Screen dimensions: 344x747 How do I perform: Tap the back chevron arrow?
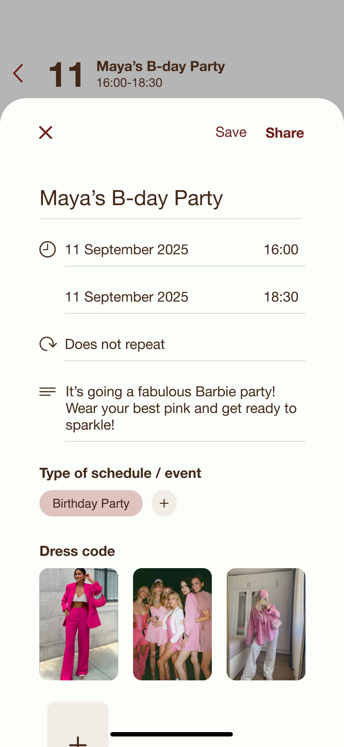(x=18, y=73)
